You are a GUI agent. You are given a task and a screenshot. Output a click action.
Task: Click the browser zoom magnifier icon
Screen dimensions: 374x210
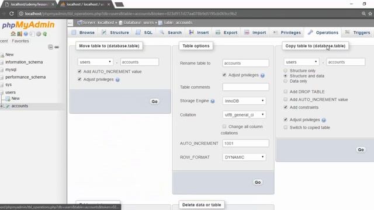(363, 13)
